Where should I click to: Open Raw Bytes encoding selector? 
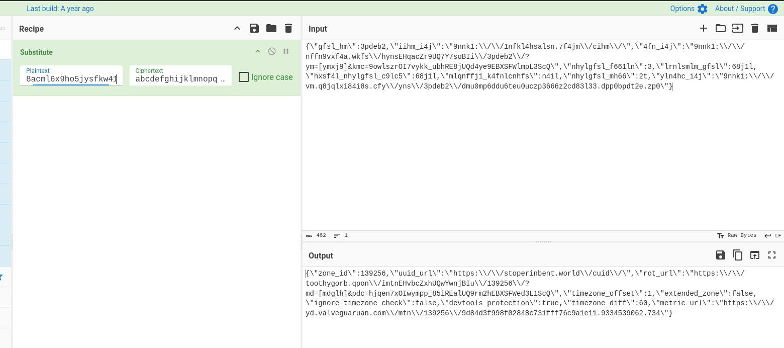(x=737, y=235)
